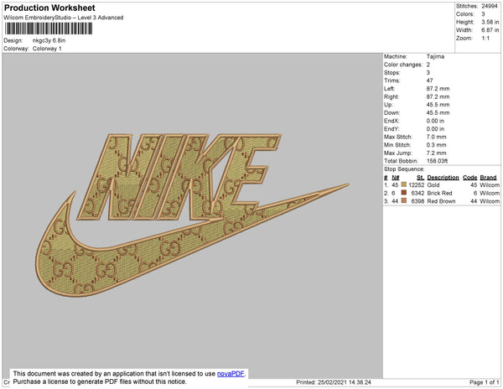Click the machine value 'Tajima'
This screenshot has width=503, height=389.
pos(435,56)
